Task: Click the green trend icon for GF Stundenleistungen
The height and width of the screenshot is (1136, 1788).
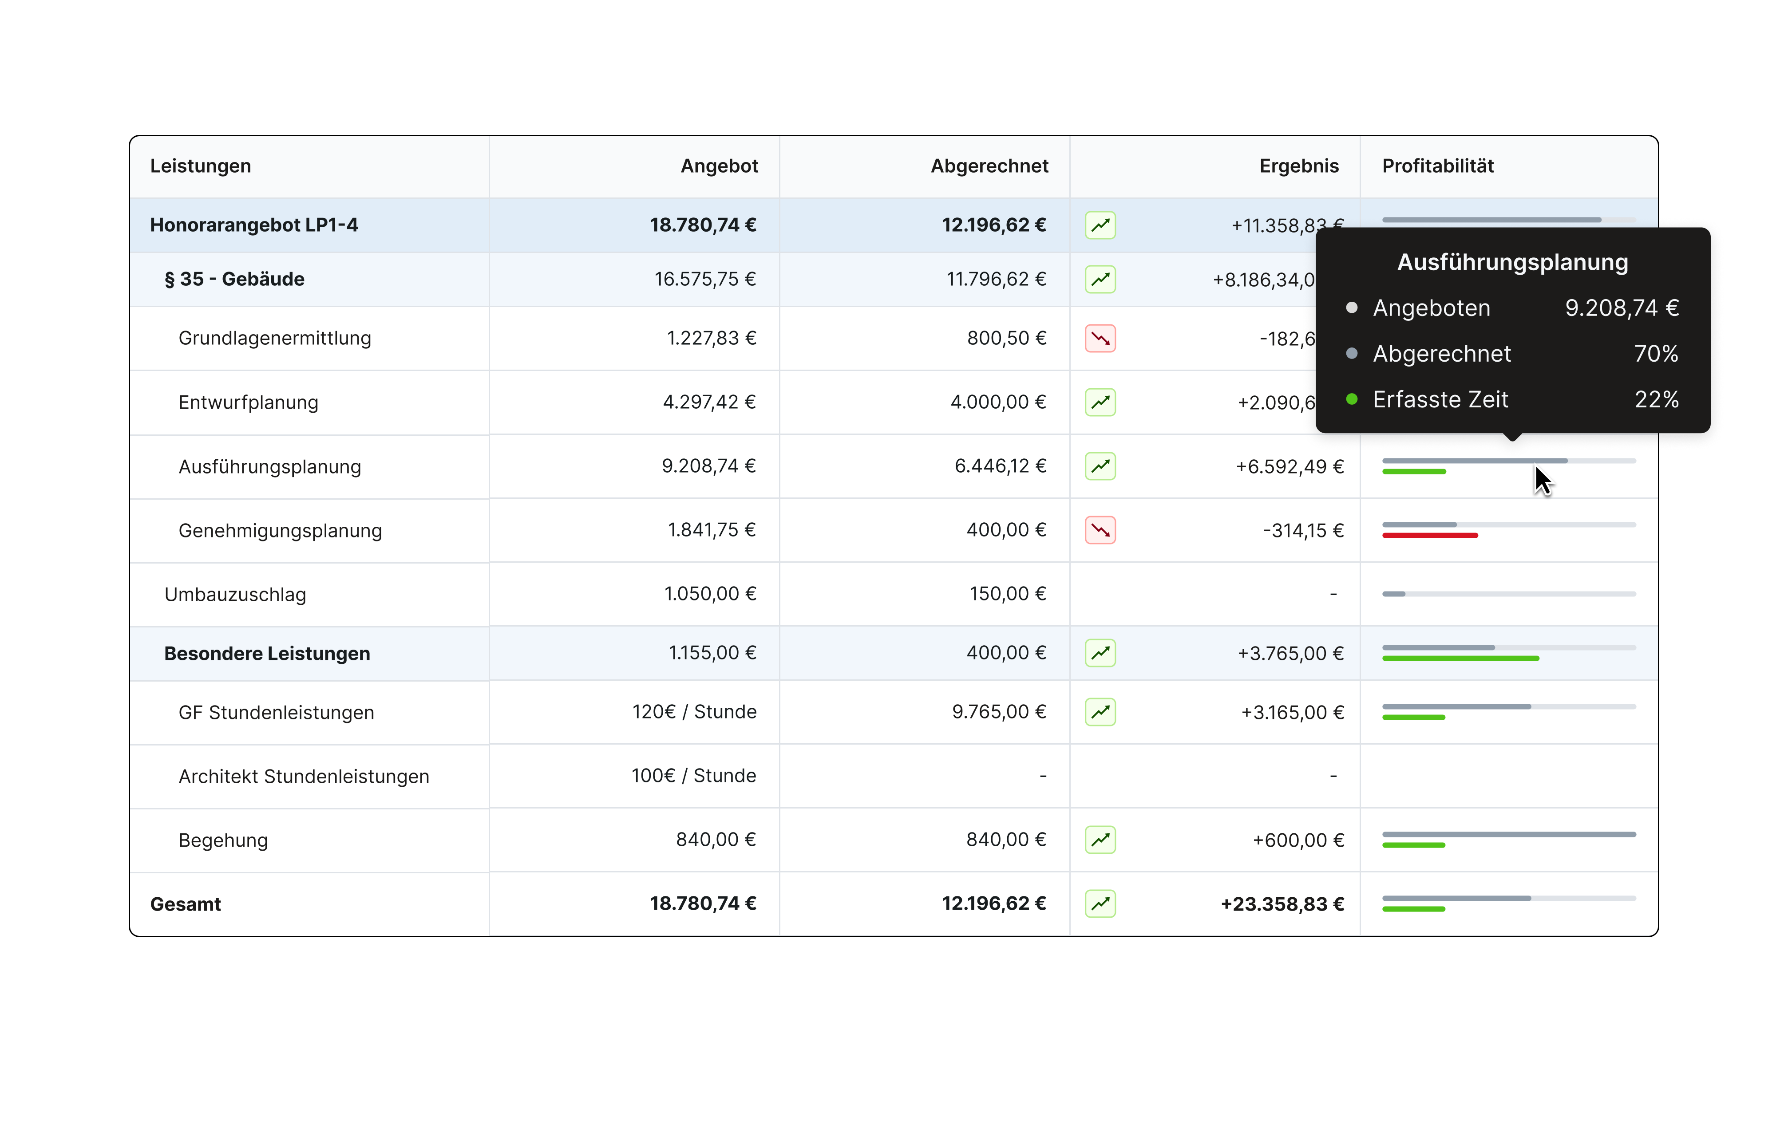Action: pyautogui.click(x=1100, y=711)
